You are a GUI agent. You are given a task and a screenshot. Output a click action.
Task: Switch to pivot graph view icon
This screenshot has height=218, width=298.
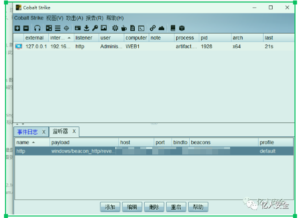49,28
